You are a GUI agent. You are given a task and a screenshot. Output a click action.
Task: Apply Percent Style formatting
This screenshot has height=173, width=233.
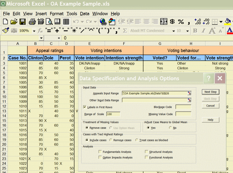[181, 22]
